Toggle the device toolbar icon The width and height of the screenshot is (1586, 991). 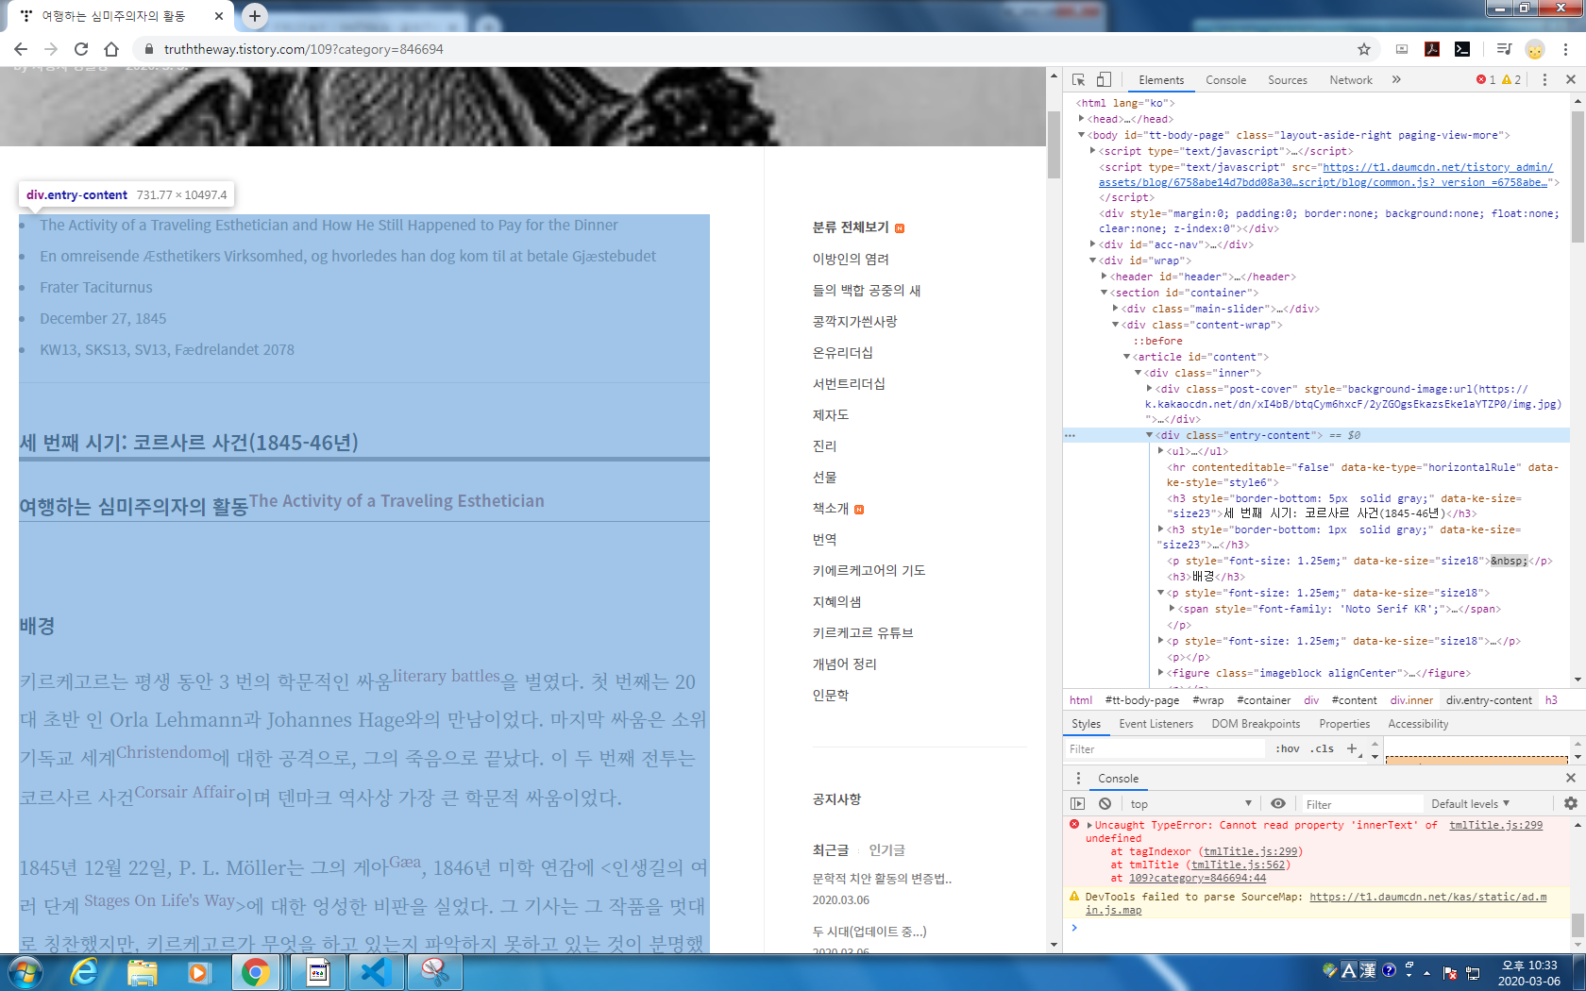[1104, 80]
